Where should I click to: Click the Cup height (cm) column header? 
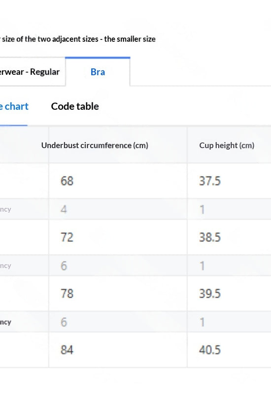click(x=227, y=145)
